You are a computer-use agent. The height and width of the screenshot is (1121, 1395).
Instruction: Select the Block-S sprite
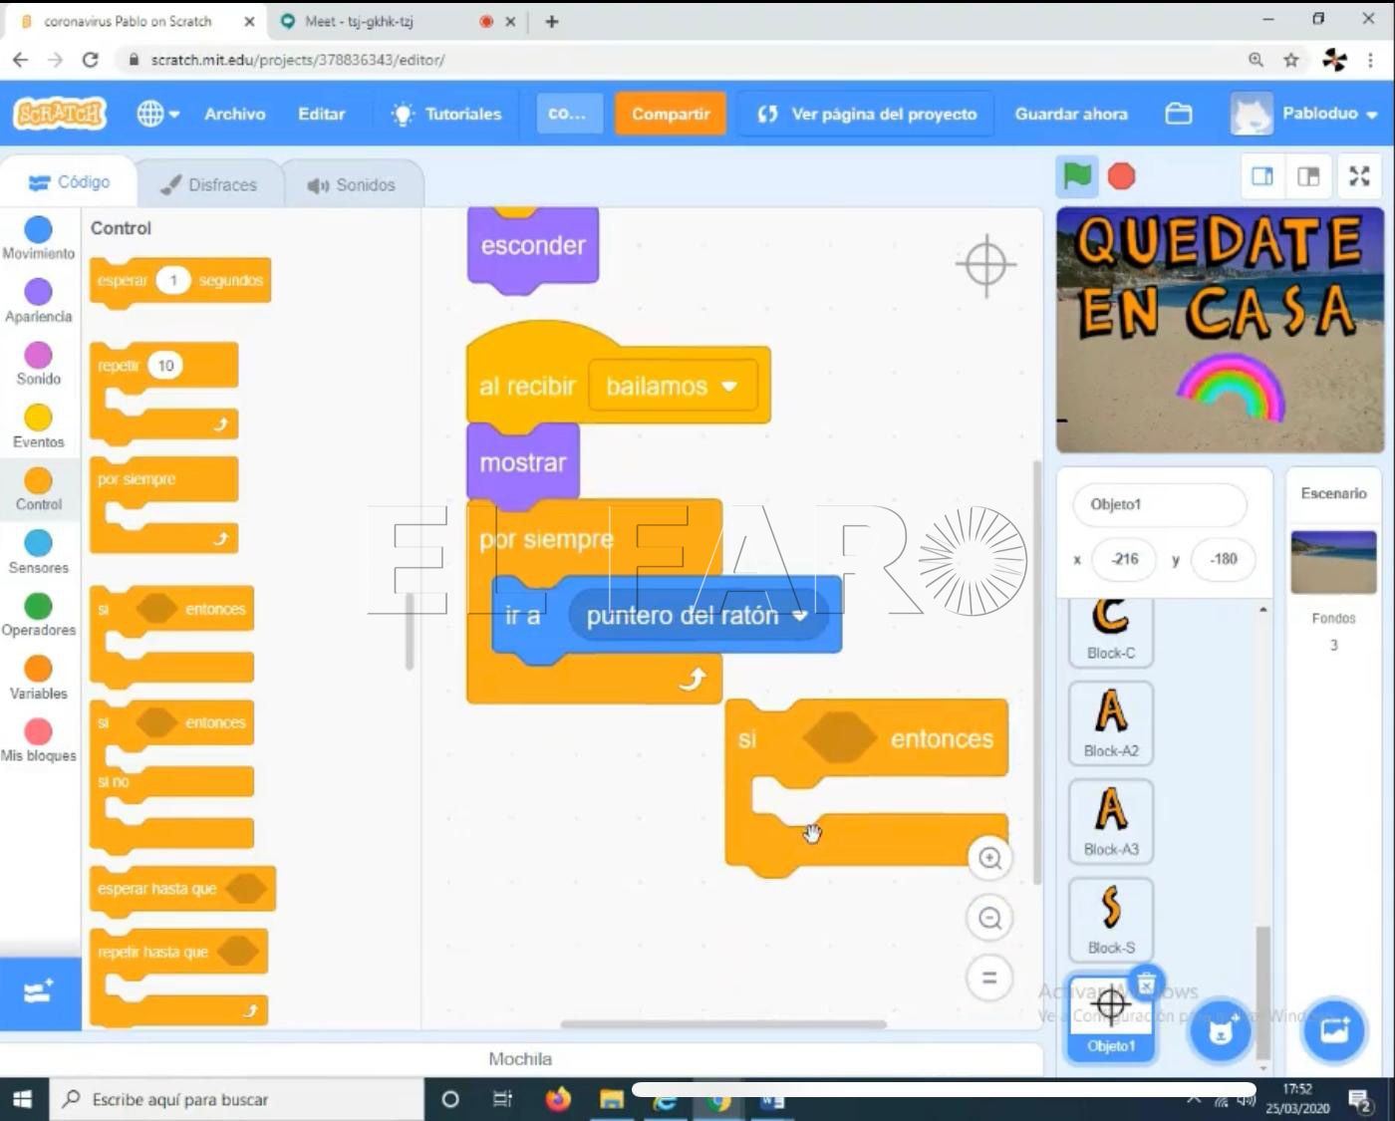[x=1111, y=920]
